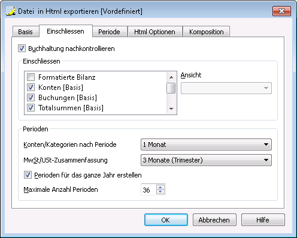The width and height of the screenshot is (297, 238).
Task: Click the list scroll-down arrow
Action: (171, 109)
